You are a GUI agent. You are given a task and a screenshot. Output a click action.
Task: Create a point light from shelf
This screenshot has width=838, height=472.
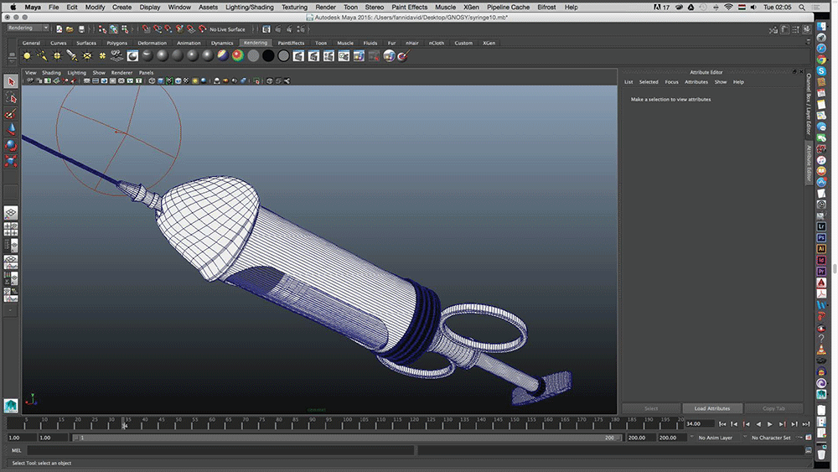[57, 55]
